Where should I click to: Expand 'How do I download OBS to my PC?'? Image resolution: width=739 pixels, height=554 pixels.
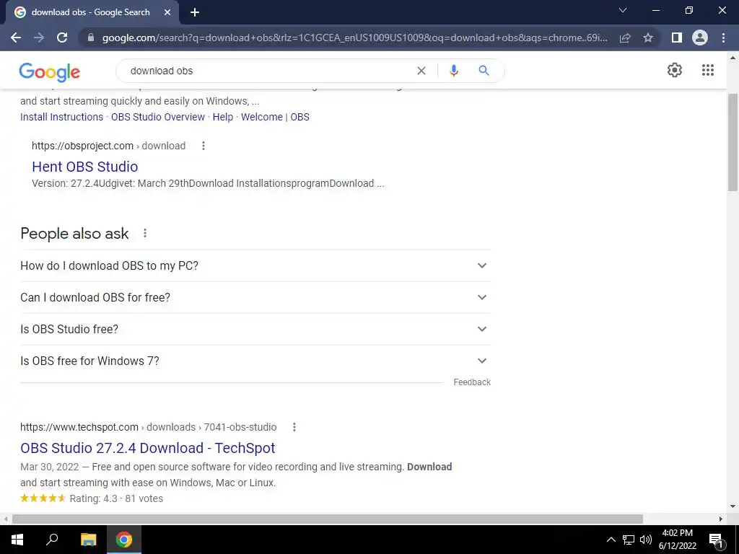point(255,265)
